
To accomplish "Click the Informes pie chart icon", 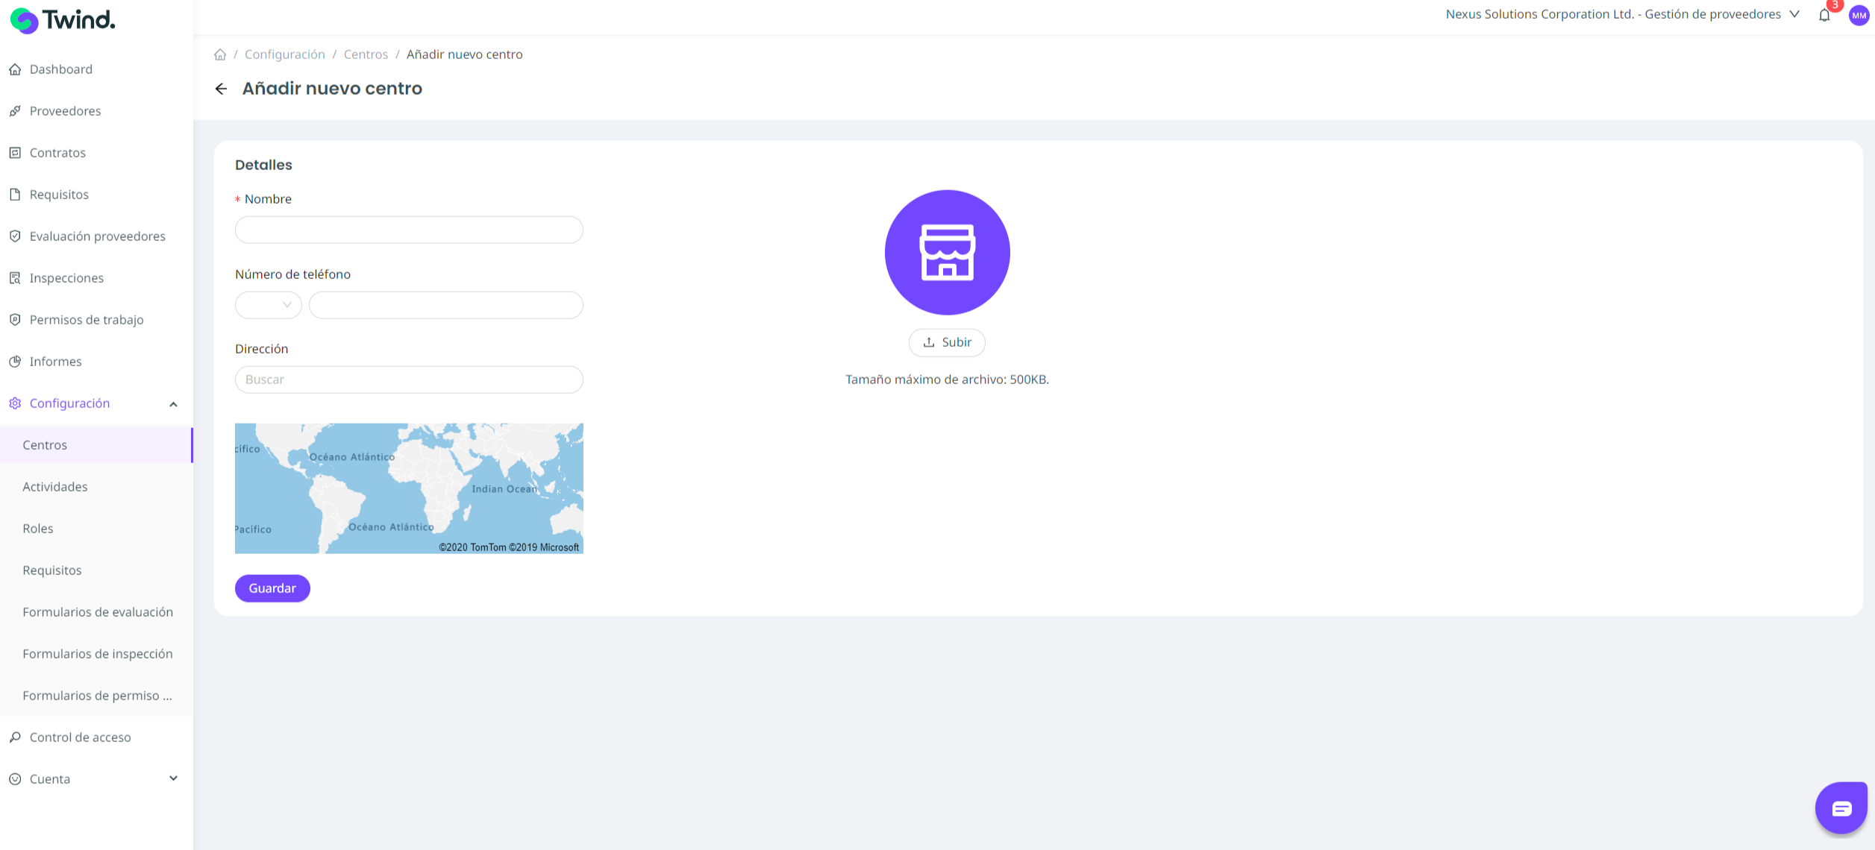I will 15,362.
